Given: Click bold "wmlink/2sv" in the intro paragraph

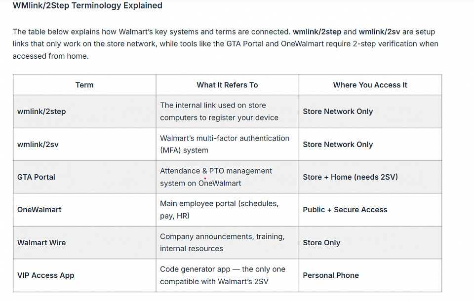Looking at the screenshot, I should click(379, 32).
